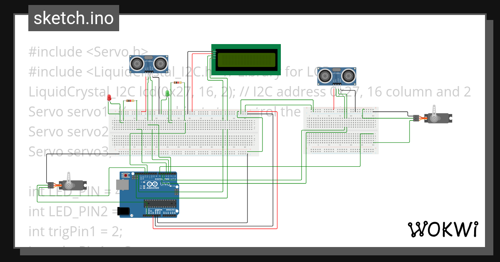This screenshot has height=262, width=500.
Task: Click the Arduino USB connector
Action: [122, 185]
